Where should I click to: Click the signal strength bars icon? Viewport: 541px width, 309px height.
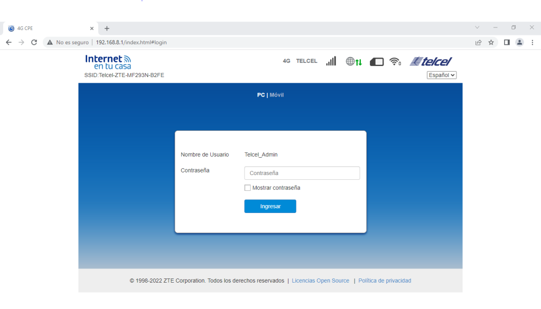[331, 61]
